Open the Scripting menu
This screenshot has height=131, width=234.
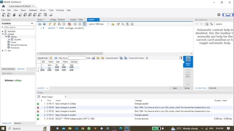[60, 10]
